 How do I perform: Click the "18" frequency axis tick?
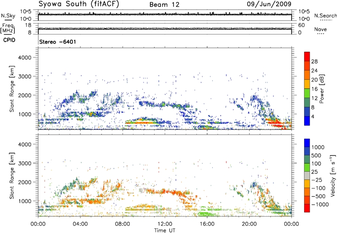(x=28, y=25)
